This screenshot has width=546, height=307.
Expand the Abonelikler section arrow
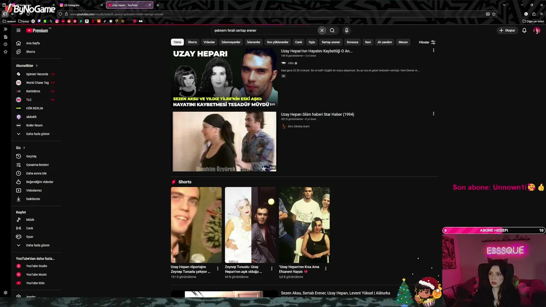click(37, 66)
